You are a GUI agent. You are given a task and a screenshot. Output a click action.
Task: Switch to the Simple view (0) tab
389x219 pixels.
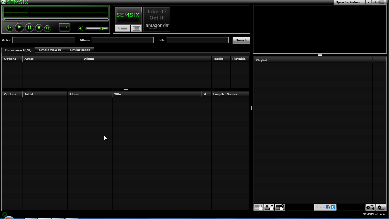(51, 50)
